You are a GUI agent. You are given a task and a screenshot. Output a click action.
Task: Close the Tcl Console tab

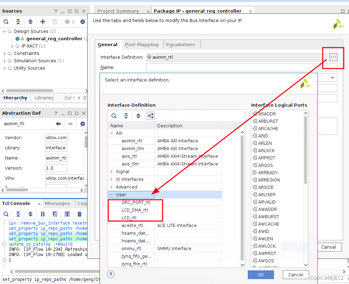(x=39, y=204)
